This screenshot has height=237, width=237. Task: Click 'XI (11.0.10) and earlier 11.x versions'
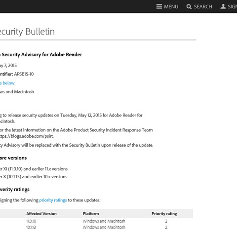pyautogui.click(x=36, y=169)
